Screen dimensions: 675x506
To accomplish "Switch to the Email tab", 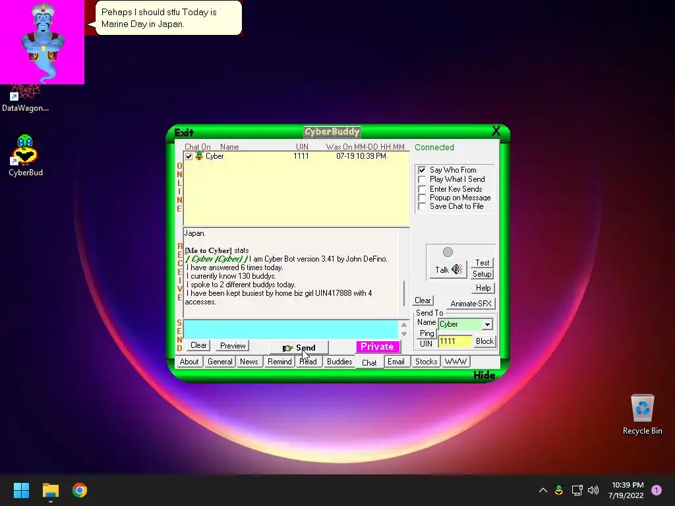I will [396, 362].
